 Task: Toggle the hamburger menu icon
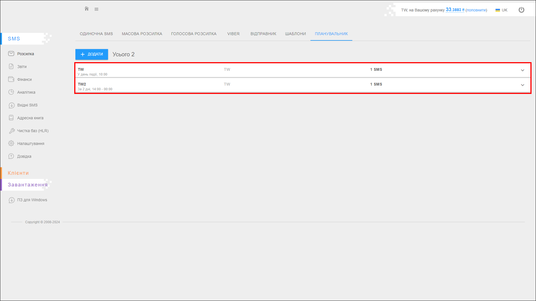pyautogui.click(x=96, y=9)
